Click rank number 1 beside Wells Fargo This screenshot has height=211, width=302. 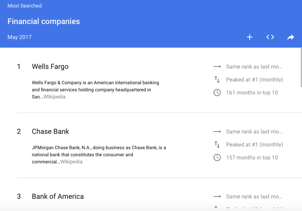pos(19,67)
